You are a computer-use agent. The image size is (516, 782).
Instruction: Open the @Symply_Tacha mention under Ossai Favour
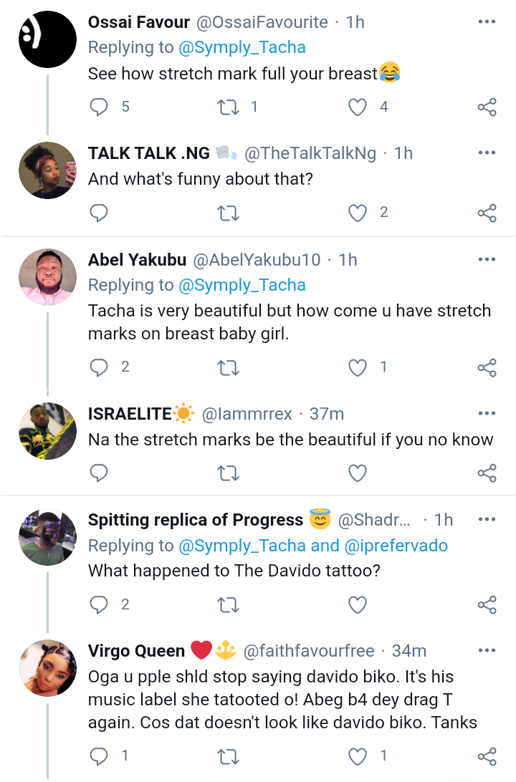[242, 47]
